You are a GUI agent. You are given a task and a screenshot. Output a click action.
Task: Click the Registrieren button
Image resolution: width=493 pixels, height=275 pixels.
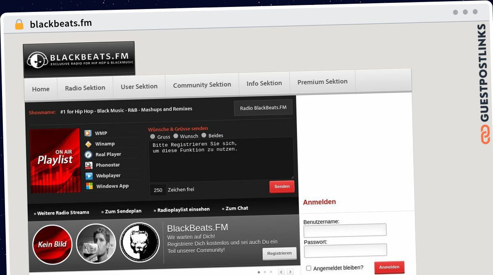click(279, 253)
